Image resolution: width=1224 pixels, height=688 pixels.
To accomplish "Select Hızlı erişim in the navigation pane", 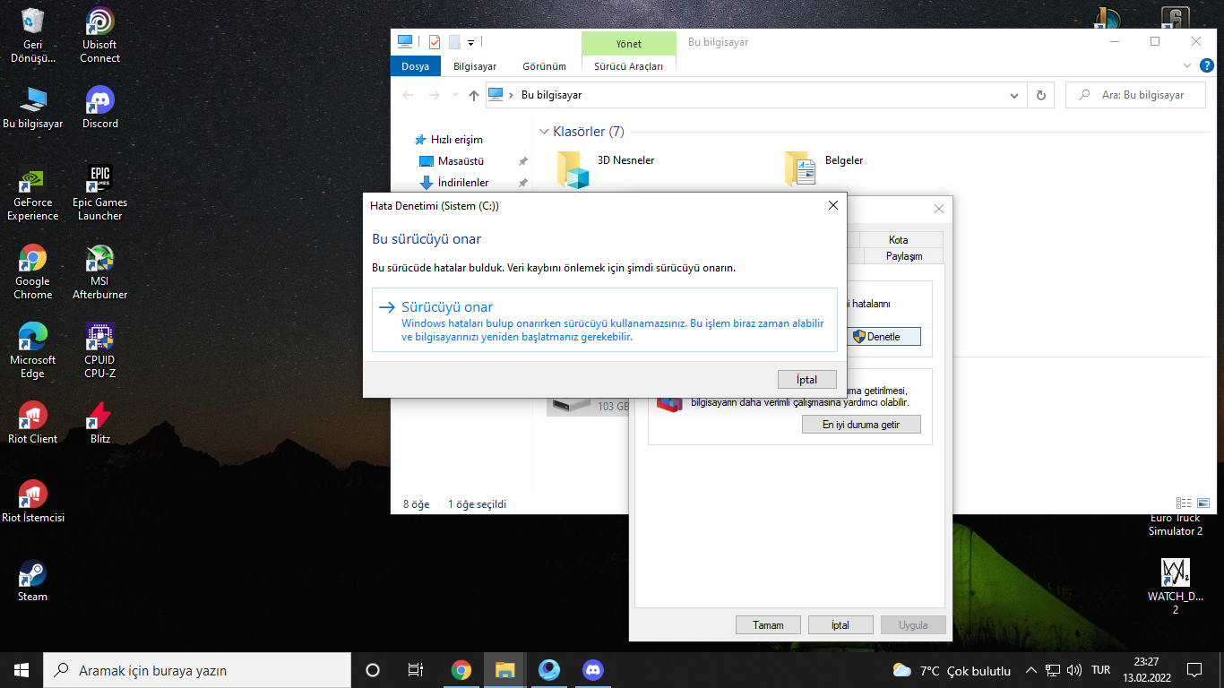I will [x=450, y=140].
